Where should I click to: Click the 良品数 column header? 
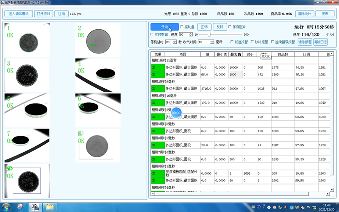pyautogui.click(x=277, y=54)
